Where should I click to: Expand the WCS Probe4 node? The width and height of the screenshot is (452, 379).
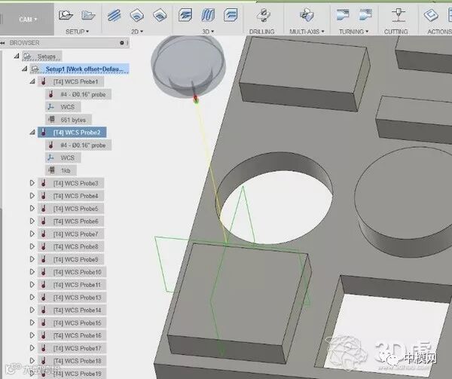[32, 196]
